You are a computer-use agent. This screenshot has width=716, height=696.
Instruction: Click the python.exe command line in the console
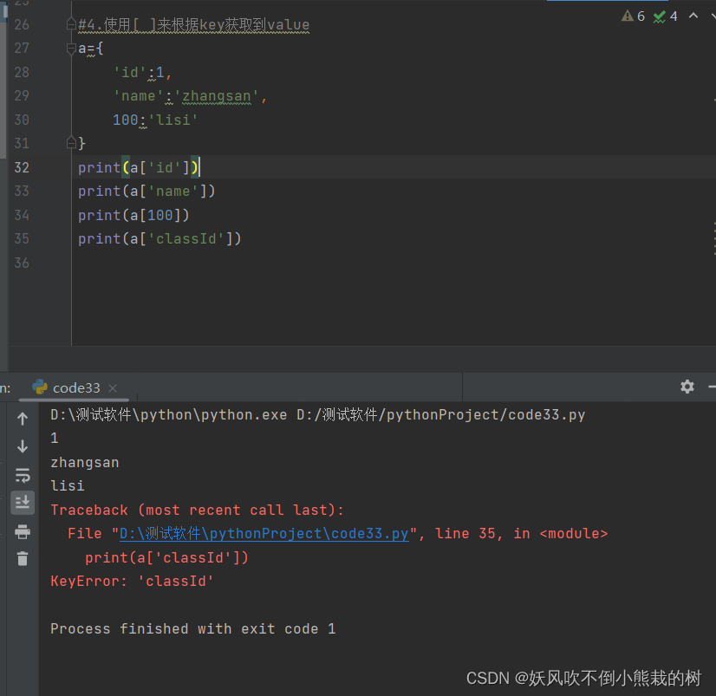318,414
